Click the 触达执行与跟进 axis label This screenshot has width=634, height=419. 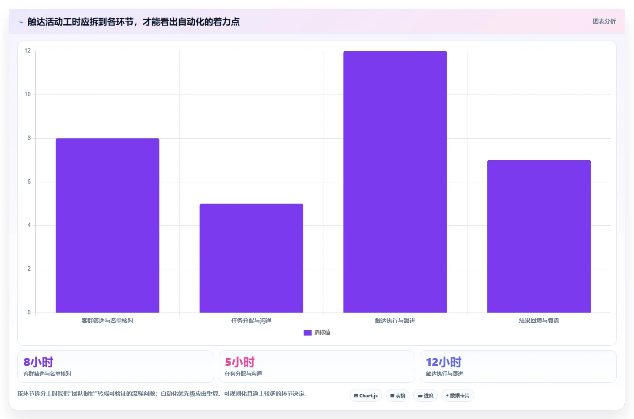(395, 321)
